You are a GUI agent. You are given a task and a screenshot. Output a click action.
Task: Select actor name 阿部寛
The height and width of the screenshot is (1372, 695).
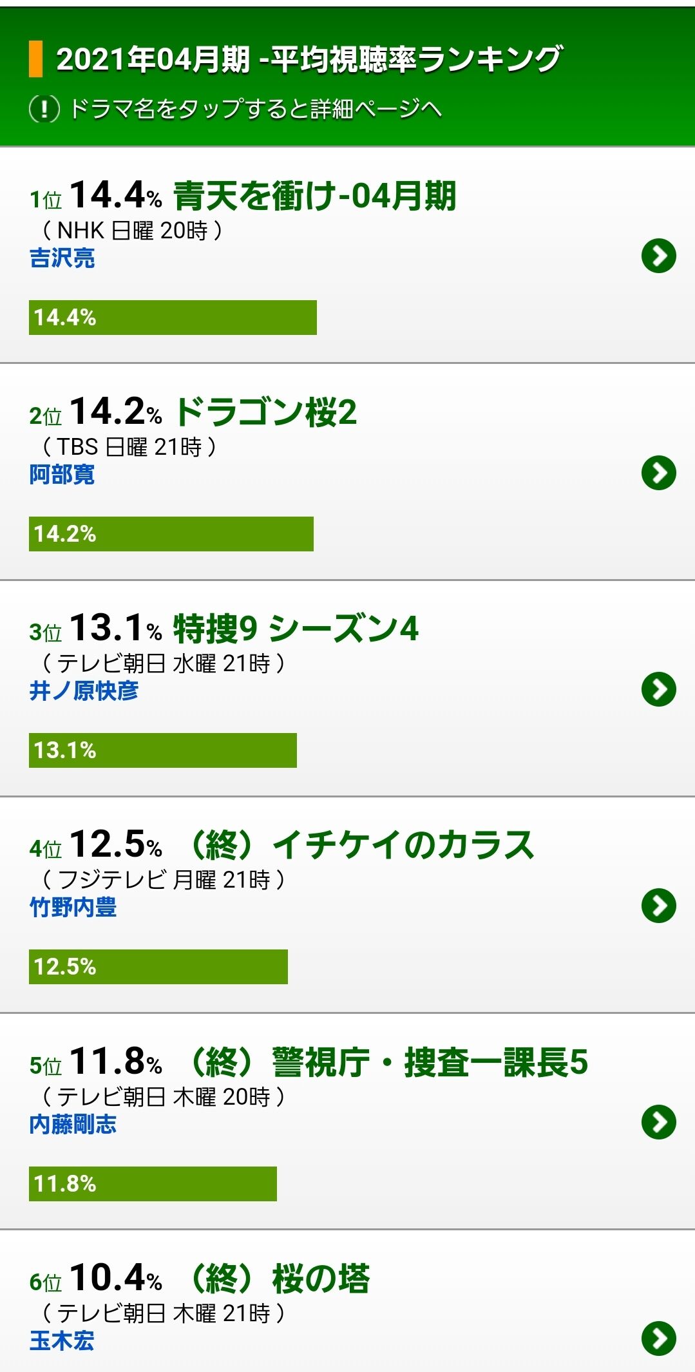pos(62,475)
